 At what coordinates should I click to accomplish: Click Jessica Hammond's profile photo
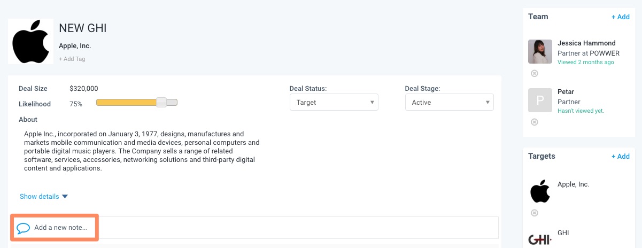pos(540,51)
